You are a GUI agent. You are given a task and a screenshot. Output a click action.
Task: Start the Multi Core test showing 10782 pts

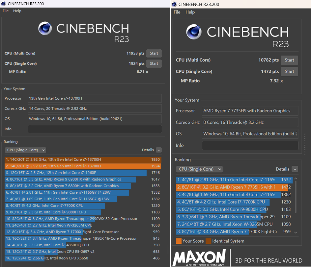point(289,60)
